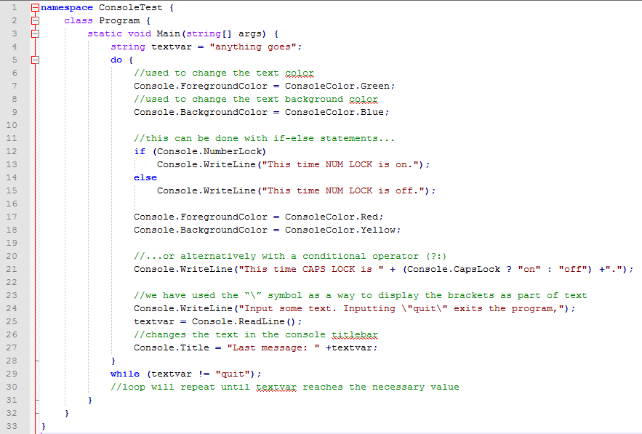The width and height of the screenshot is (642, 434).
Task: Collapse the class Program fold marker
Action: coord(35,20)
